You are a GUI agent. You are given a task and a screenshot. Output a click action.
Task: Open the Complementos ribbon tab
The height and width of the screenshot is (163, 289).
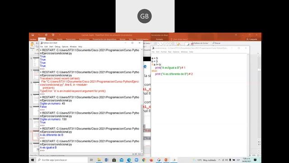click(142, 39)
